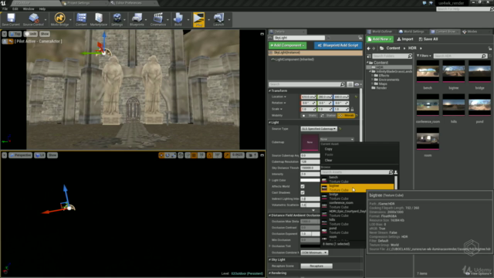
Task: Click the Details search magnifier icon
Action: click(343, 84)
